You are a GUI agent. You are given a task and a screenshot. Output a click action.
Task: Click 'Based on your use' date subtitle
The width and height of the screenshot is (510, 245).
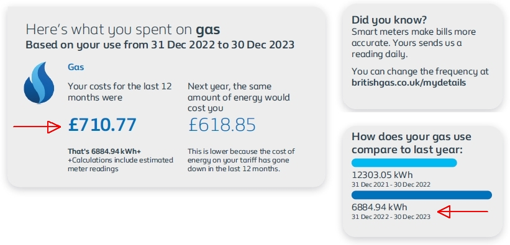[x=160, y=45]
